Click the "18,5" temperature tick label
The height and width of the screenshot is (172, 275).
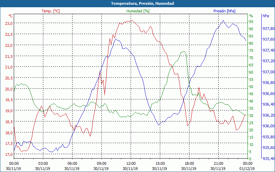click(9, 122)
